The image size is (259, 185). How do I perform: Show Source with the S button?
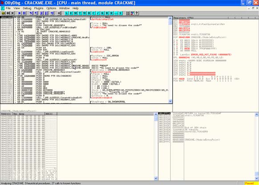point(121,13)
